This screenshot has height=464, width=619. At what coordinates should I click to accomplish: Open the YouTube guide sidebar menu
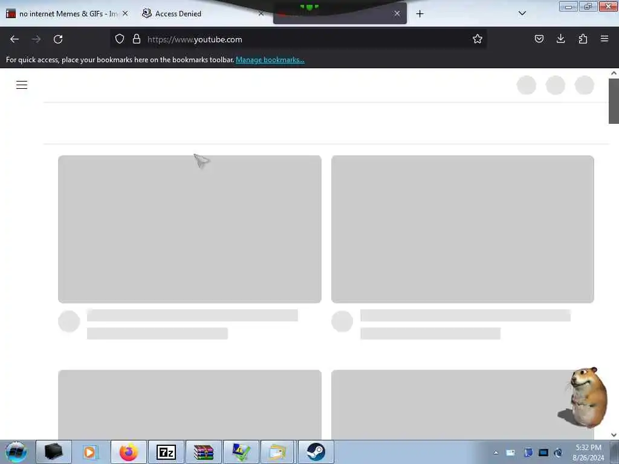click(22, 85)
